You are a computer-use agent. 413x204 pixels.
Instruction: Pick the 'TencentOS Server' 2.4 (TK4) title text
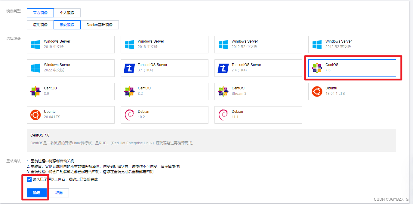(x=246, y=65)
